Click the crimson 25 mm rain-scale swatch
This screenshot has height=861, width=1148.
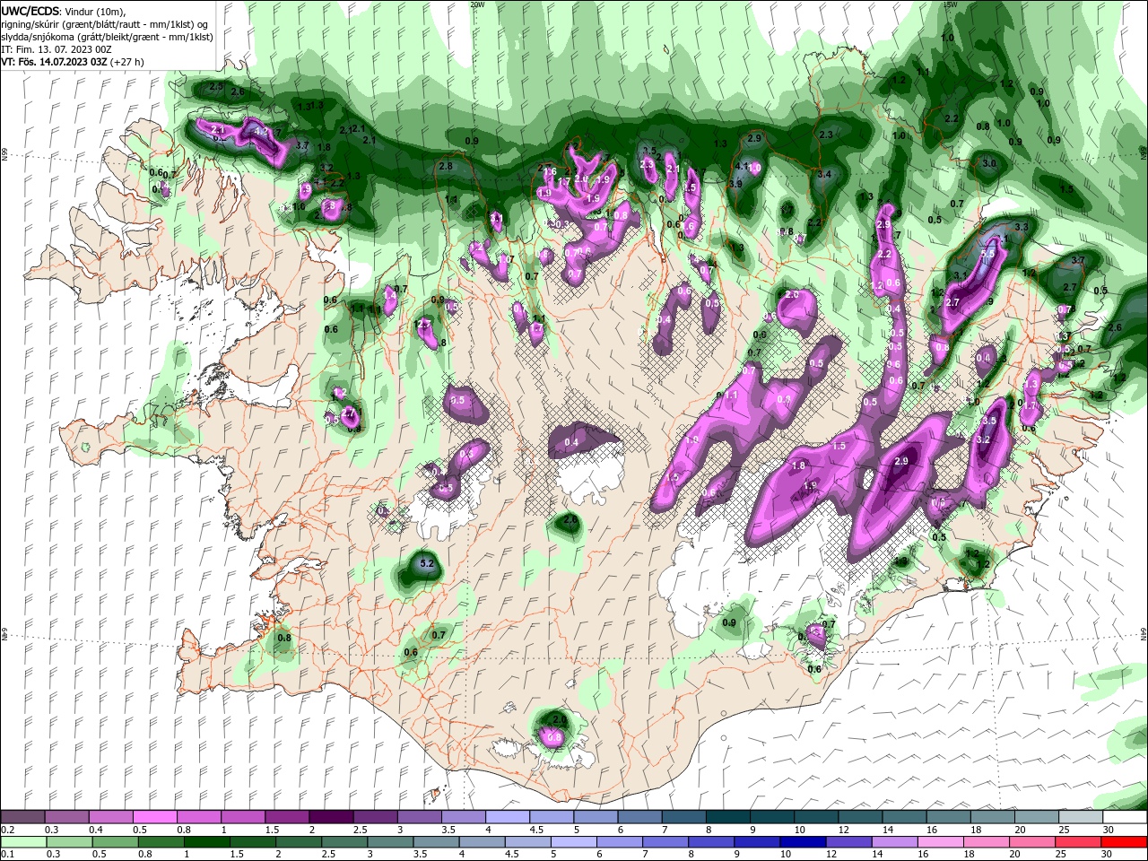click(x=1079, y=842)
